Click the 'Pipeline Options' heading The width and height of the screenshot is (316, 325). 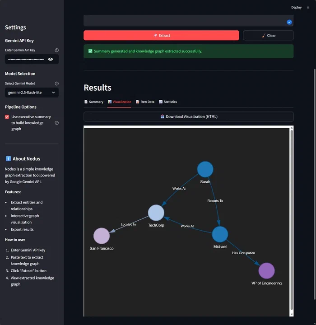click(20, 107)
